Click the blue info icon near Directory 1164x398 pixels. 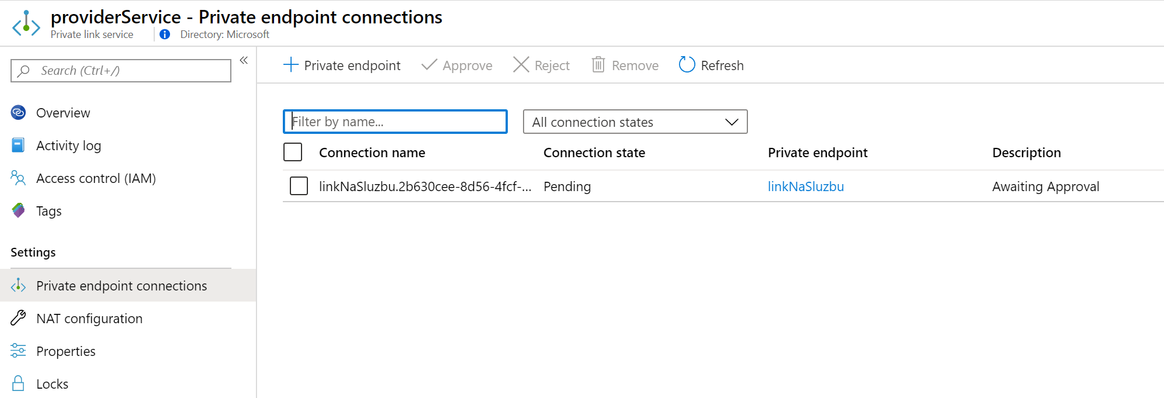point(165,34)
